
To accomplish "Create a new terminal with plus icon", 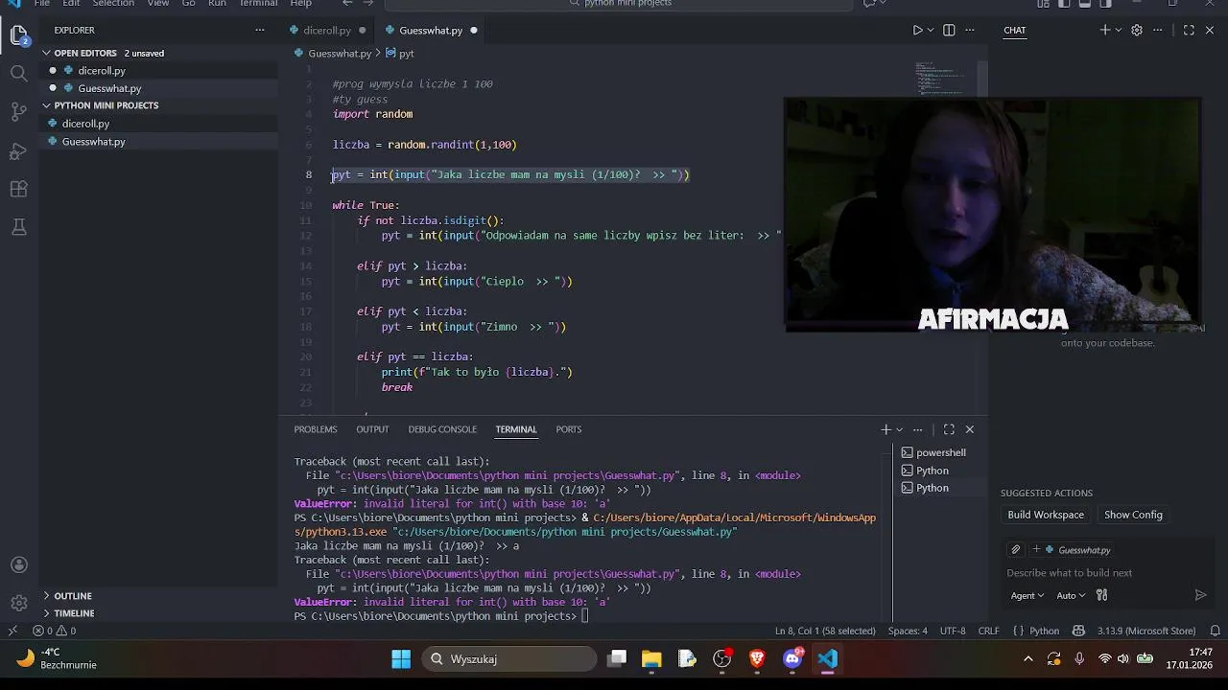I will (886, 429).
